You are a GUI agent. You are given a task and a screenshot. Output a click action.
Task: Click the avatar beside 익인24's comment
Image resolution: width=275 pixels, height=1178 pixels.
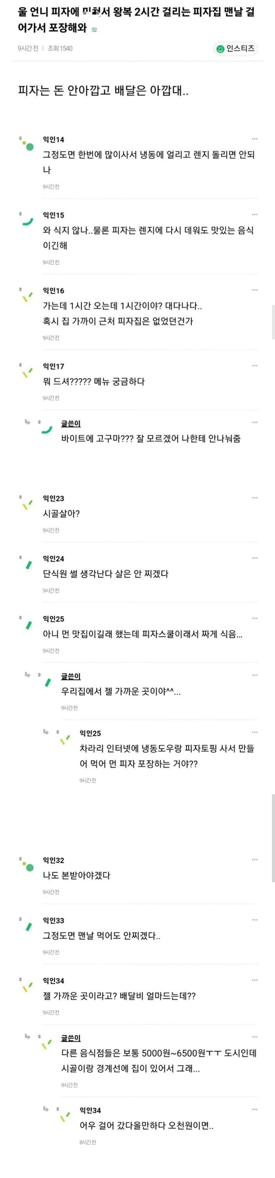point(29,565)
